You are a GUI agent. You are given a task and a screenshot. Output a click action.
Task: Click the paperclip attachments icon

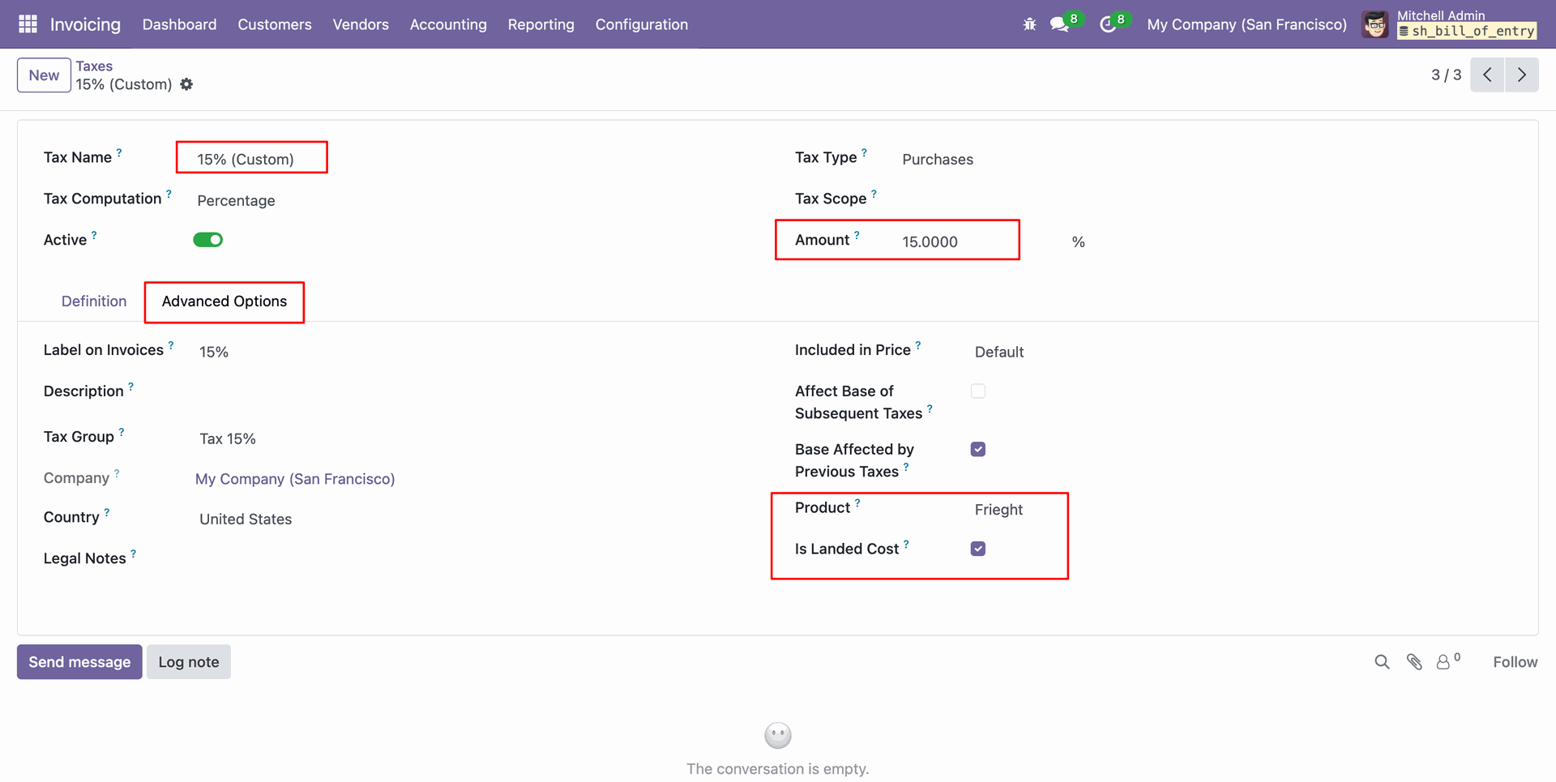point(1414,662)
